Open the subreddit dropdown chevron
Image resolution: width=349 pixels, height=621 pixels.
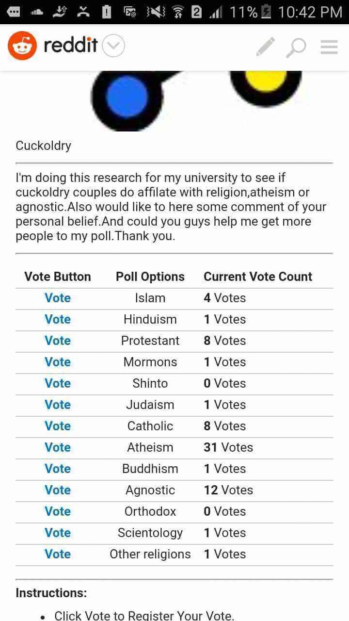coord(113,47)
